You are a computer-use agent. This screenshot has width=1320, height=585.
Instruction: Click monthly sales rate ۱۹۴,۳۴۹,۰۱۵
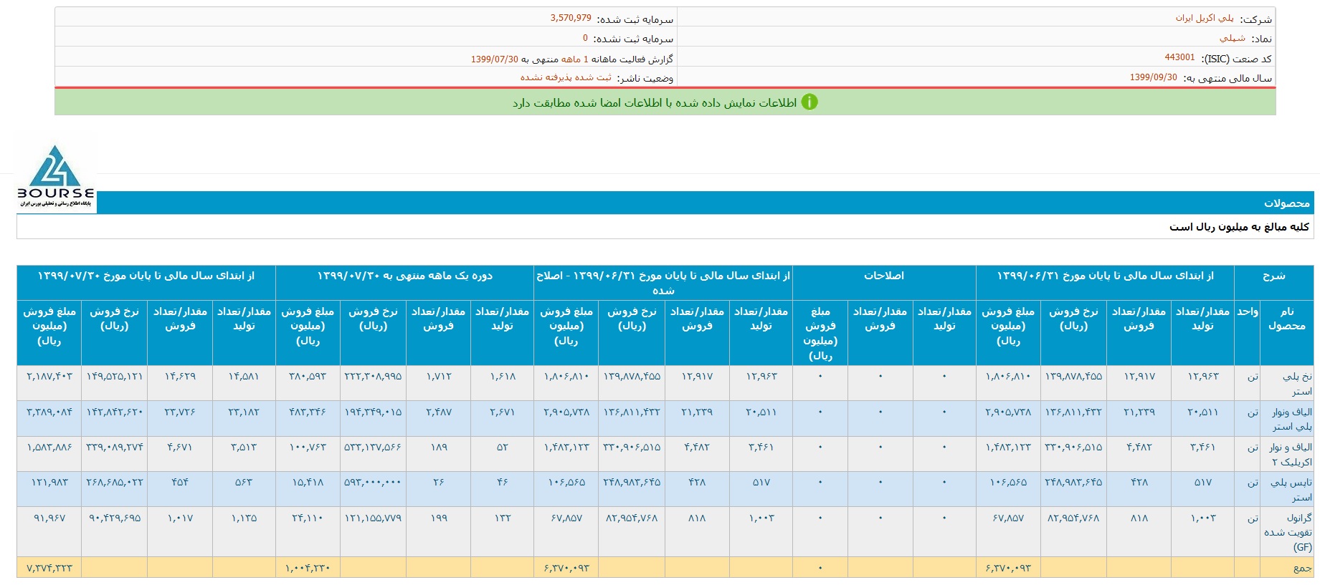pyautogui.click(x=373, y=412)
